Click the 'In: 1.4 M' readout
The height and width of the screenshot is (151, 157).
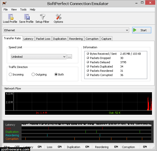tap(41, 113)
